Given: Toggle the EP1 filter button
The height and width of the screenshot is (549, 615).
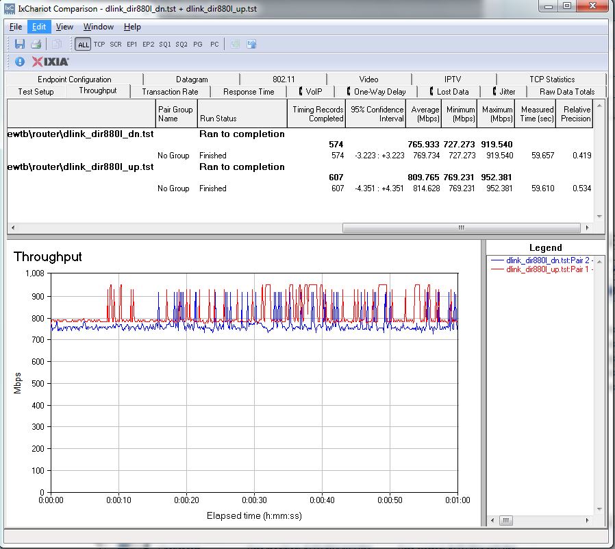Looking at the screenshot, I should point(131,45).
